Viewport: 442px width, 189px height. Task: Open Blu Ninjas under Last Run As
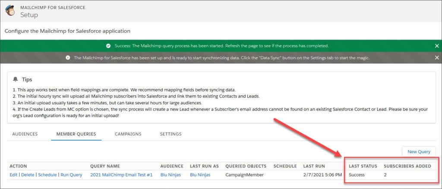[x=200, y=175]
